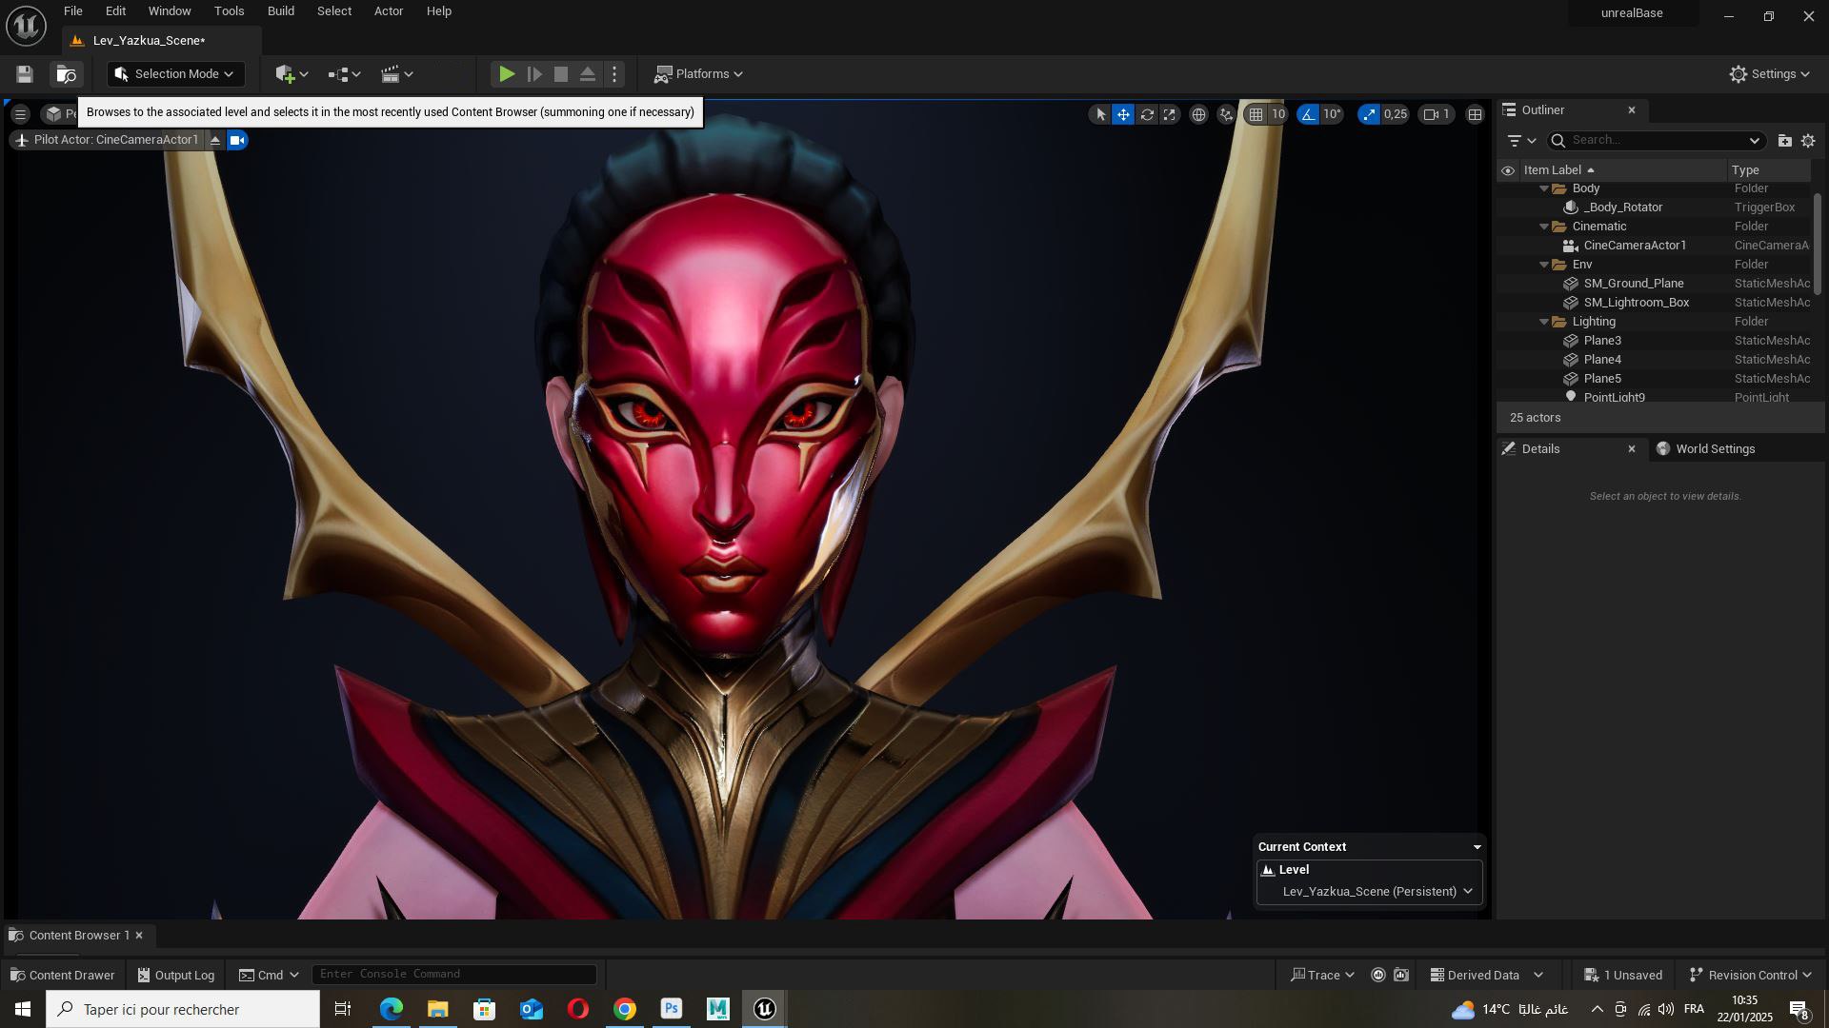Choose the select objects arrow tool
This screenshot has width=1829, height=1028.
tap(1100, 114)
